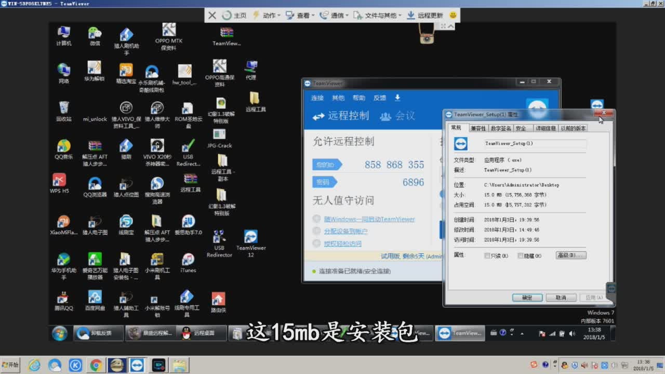This screenshot has width=665, height=374.
Task: Open the WPS H5 desktop icon
Action: tap(59, 183)
